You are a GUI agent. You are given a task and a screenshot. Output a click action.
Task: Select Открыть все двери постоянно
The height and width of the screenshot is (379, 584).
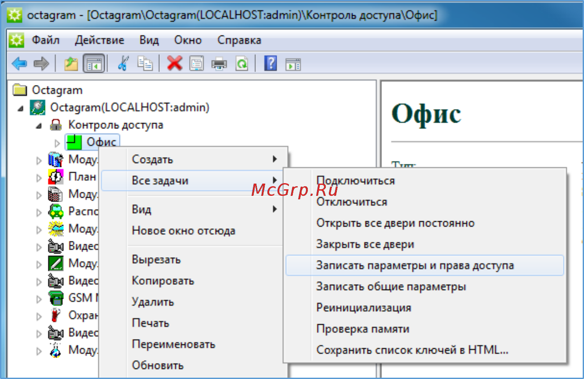(425, 223)
